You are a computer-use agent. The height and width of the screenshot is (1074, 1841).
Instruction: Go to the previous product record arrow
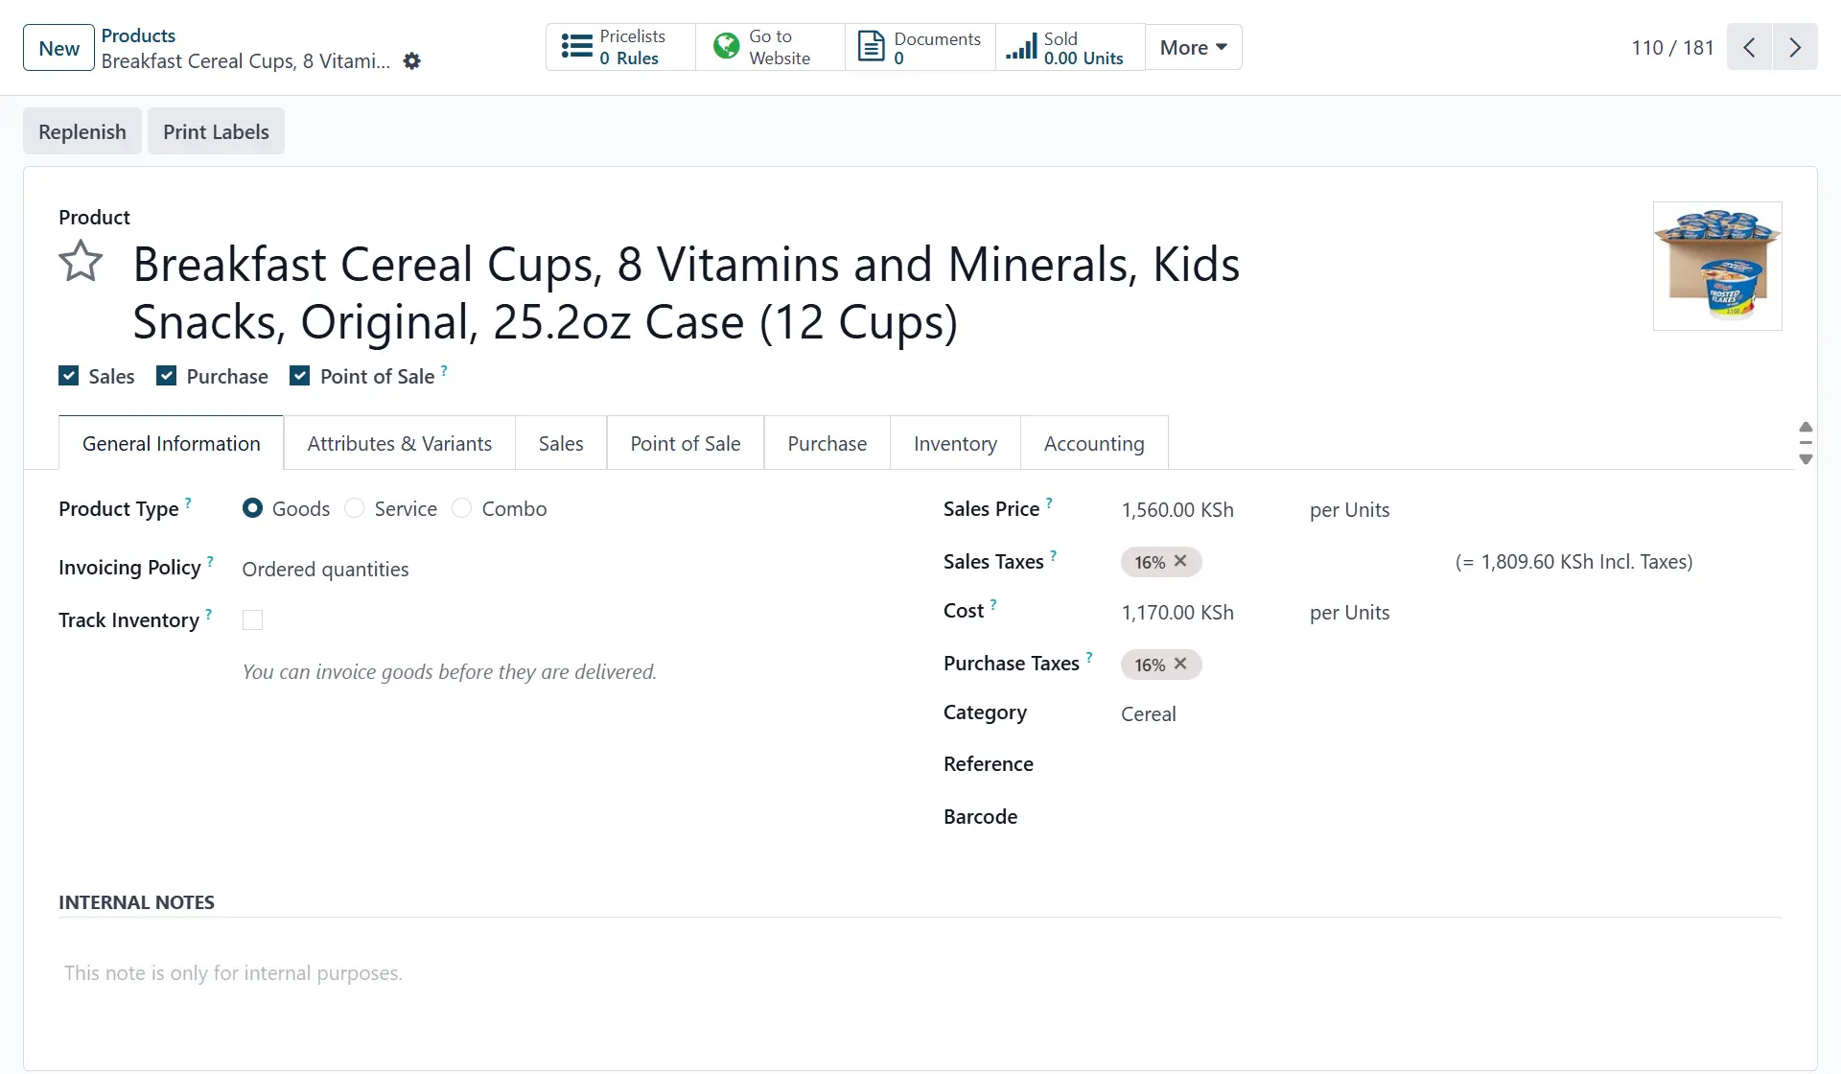[x=1749, y=47]
